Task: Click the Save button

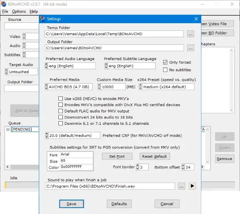Action: tap(72, 204)
